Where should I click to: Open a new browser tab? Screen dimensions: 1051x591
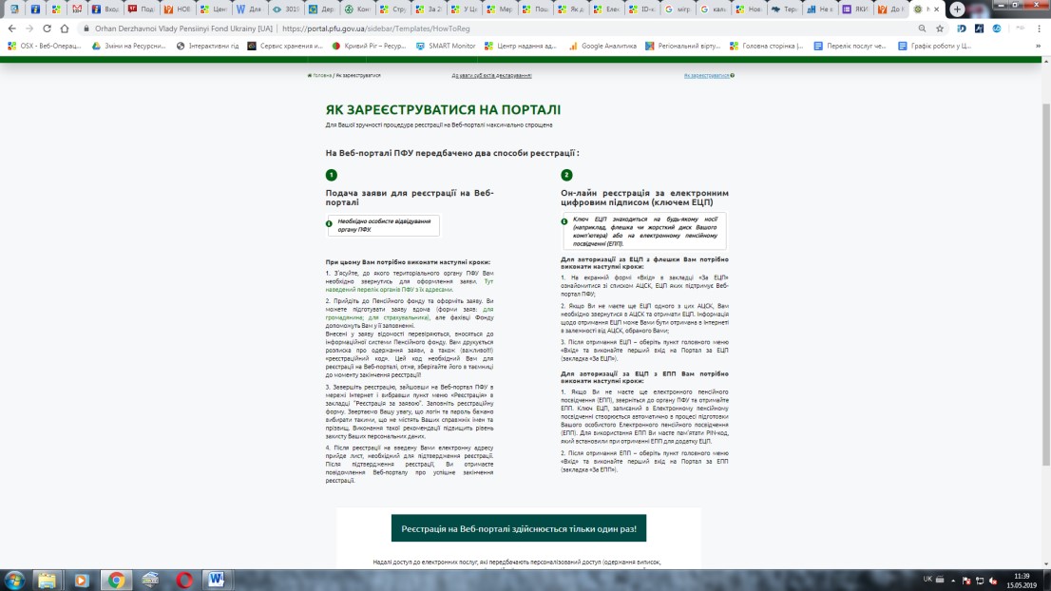(957, 10)
